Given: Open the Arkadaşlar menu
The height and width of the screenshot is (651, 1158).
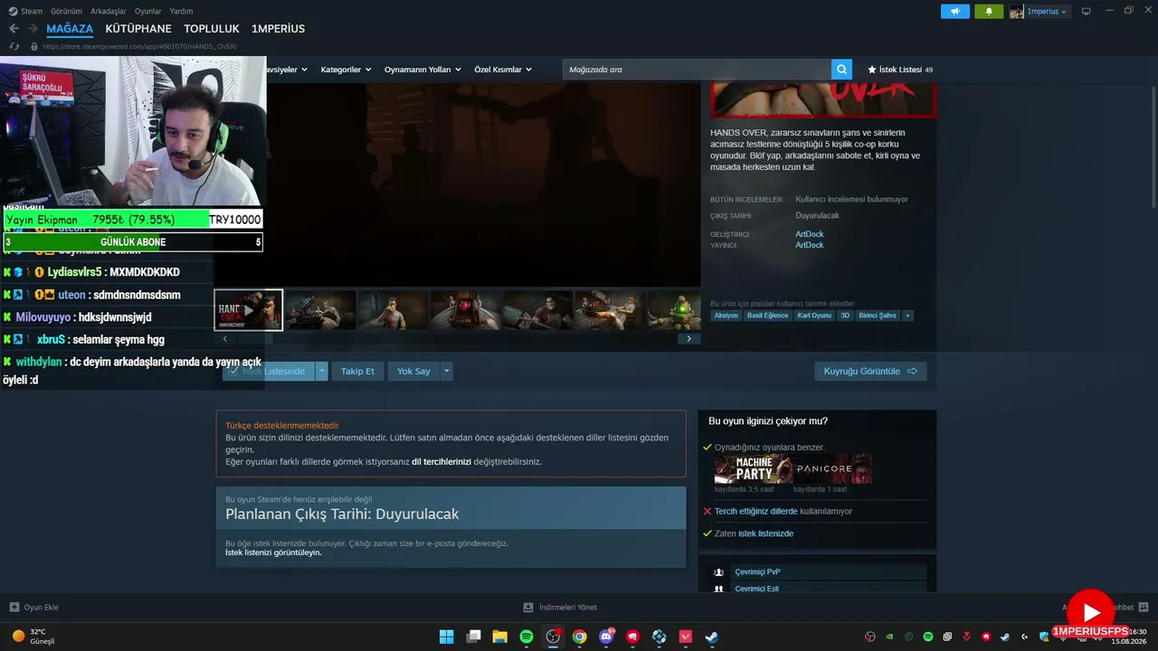Looking at the screenshot, I should click(109, 11).
